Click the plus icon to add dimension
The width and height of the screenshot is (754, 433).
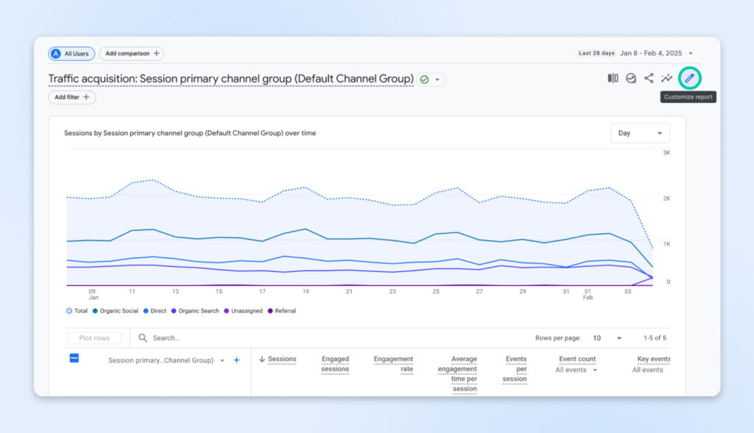click(x=236, y=360)
